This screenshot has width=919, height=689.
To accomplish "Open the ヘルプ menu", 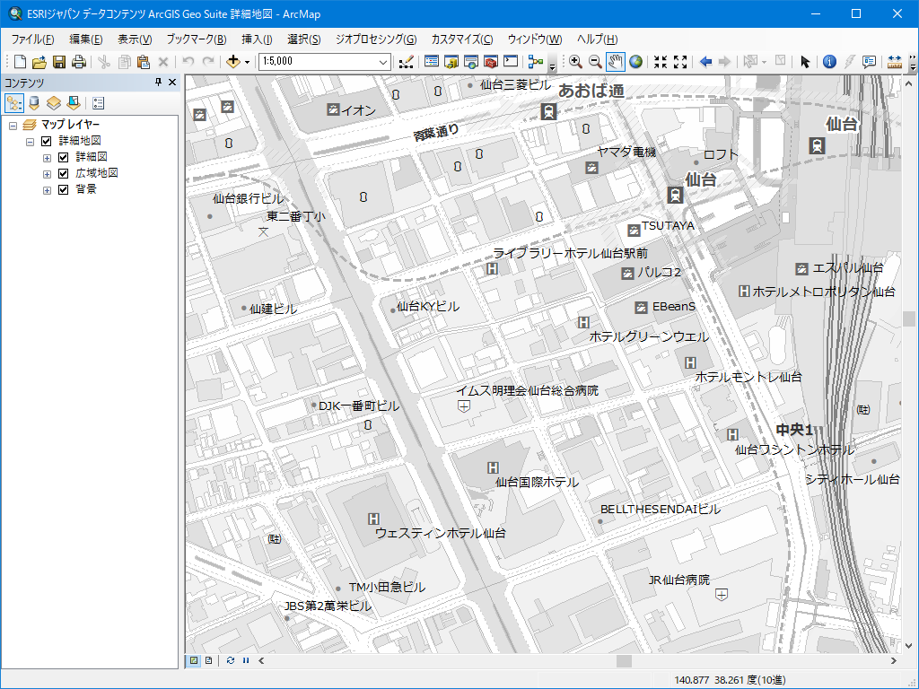I will pyautogui.click(x=597, y=39).
